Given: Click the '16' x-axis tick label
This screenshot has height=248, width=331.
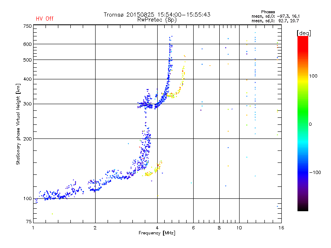Looking at the screenshot, I should point(281,228).
